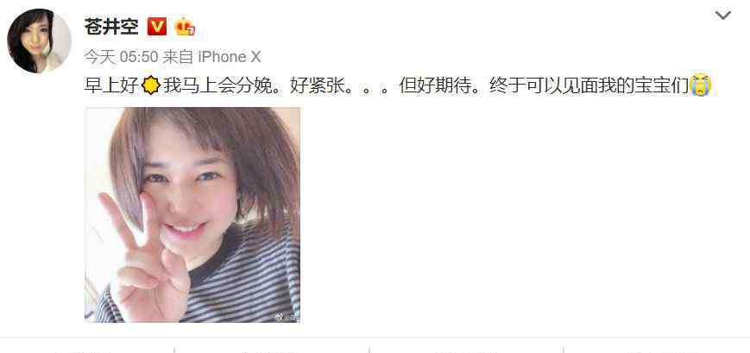Click the 来自 source label
750x353 pixels.
(x=178, y=58)
